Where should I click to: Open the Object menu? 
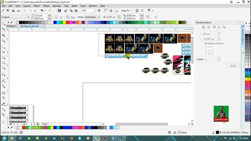pos(36,6)
